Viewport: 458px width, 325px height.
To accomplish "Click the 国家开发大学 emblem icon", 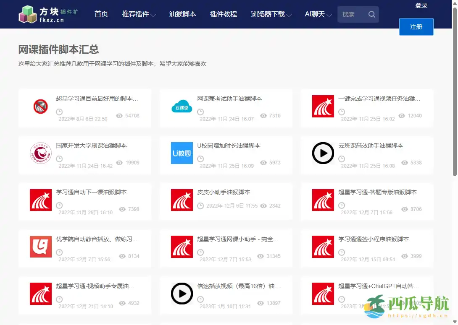I will (40, 153).
